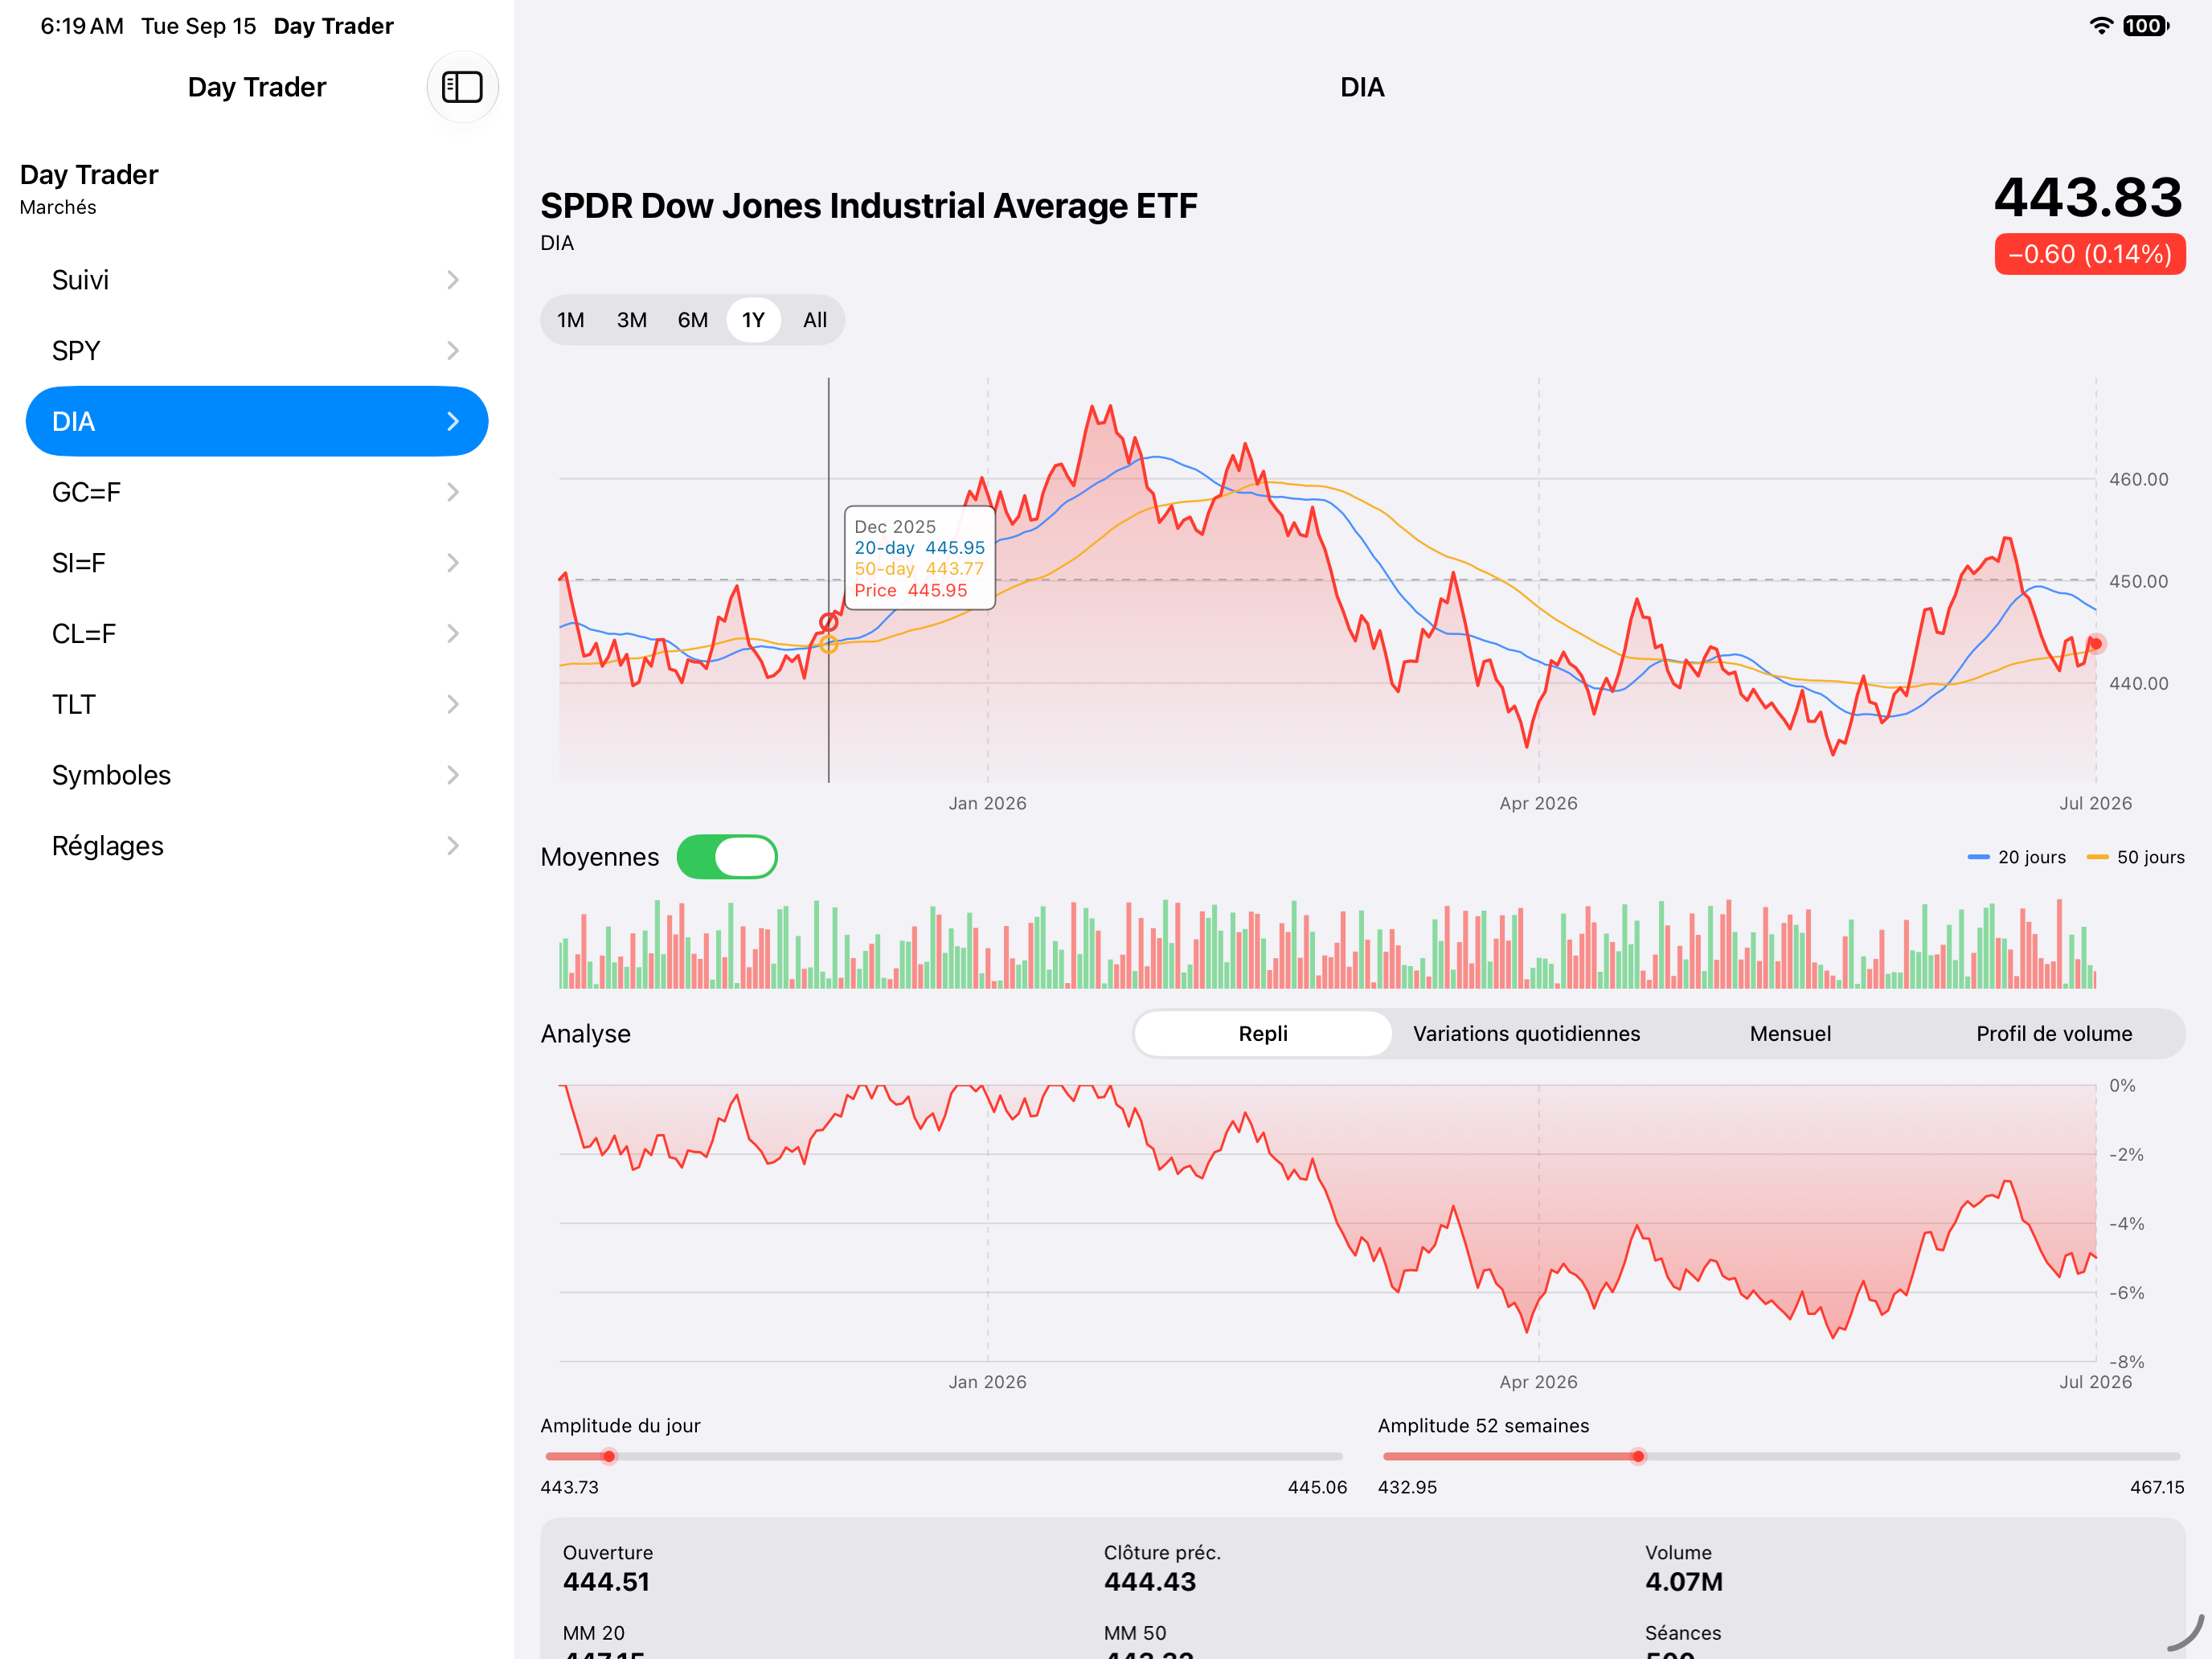Open the CL=F crude futures row
Screen dimensions: 2212x1659
point(257,634)
